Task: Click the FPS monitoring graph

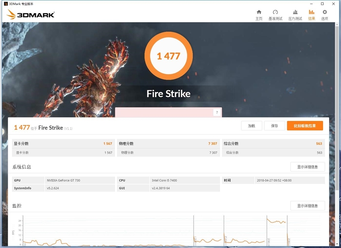Action: [x=168, y=231]
